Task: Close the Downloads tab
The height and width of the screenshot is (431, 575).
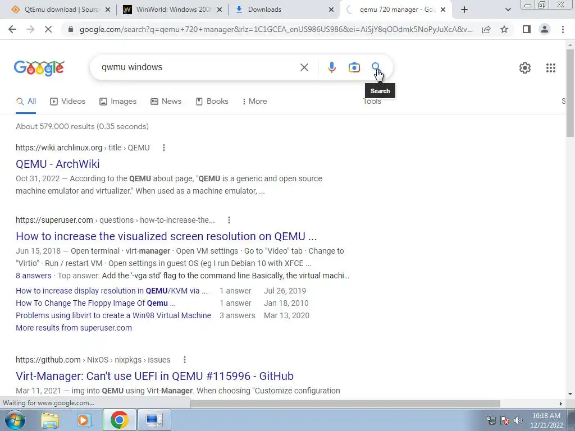Action: click(x=331, y=10)
